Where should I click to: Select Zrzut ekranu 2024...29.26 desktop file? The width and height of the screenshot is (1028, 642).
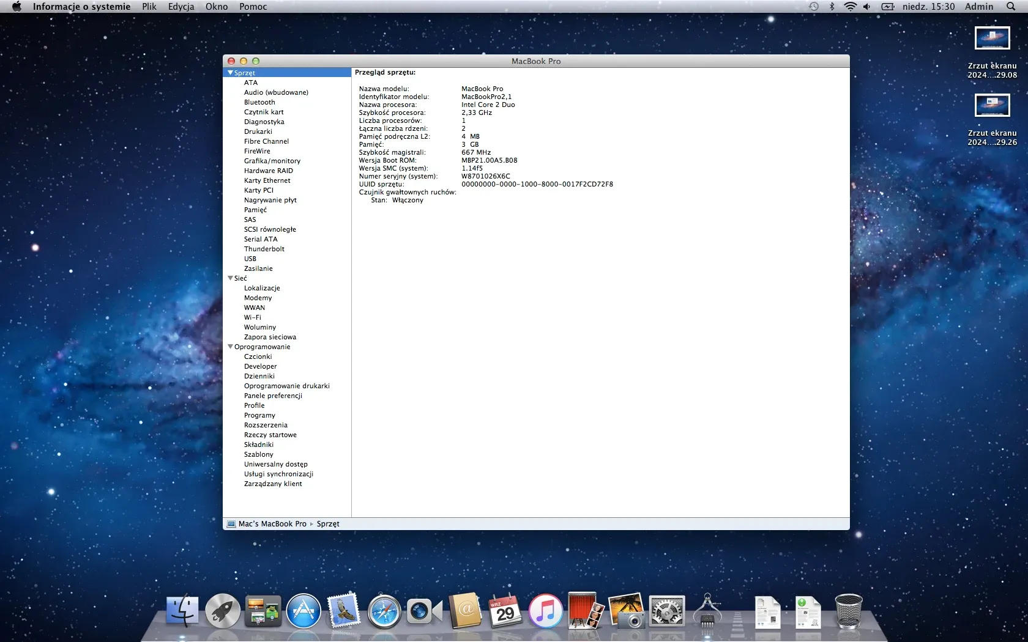[x=992, y=120]
